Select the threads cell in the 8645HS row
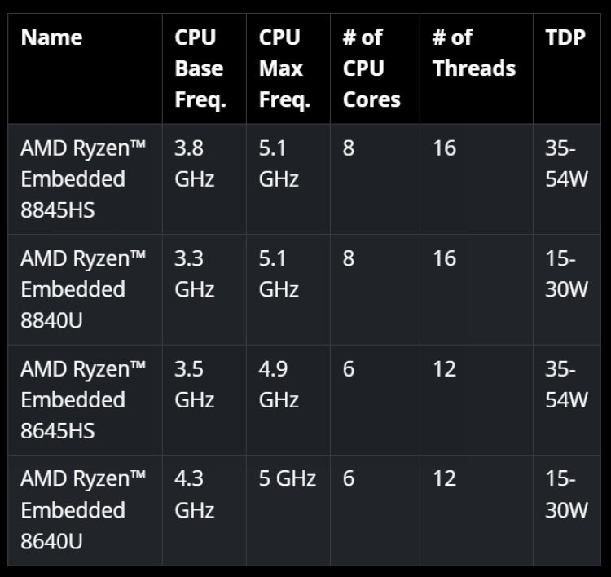This screenshot has width=611, height=577. [x=445, y=369]
